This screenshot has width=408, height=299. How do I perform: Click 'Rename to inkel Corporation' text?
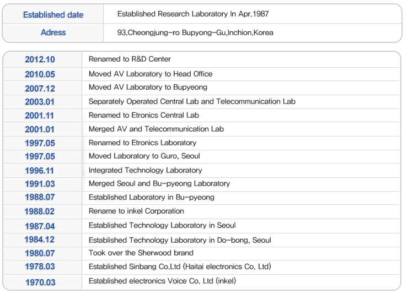(x=136, y=211)
